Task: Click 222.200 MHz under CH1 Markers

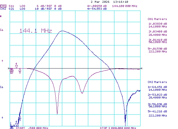Action: 158,52
